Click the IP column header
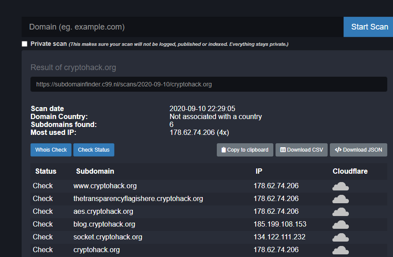The height and width of the screenshot is (257, 393). 259,171
